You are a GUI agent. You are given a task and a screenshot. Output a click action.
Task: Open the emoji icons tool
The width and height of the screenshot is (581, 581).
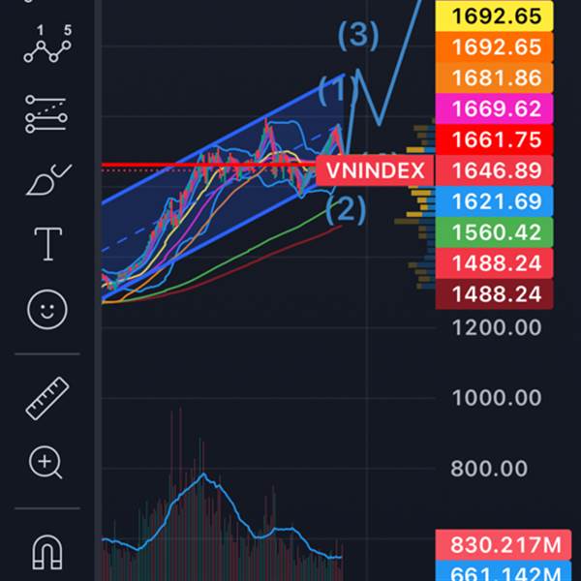coord(47,310)
